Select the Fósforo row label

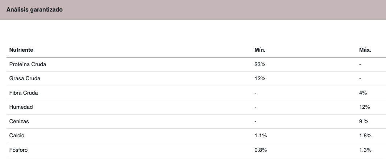click(x=18, y=150)
